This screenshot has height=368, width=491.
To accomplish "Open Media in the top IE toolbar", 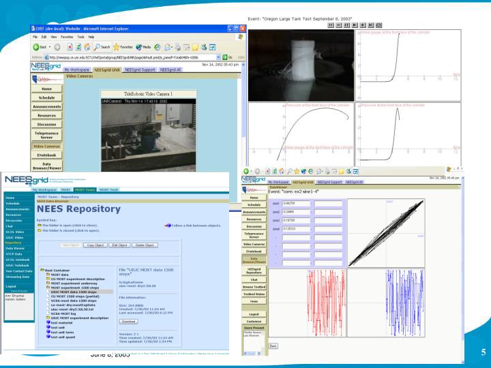I will pos(143,47).
